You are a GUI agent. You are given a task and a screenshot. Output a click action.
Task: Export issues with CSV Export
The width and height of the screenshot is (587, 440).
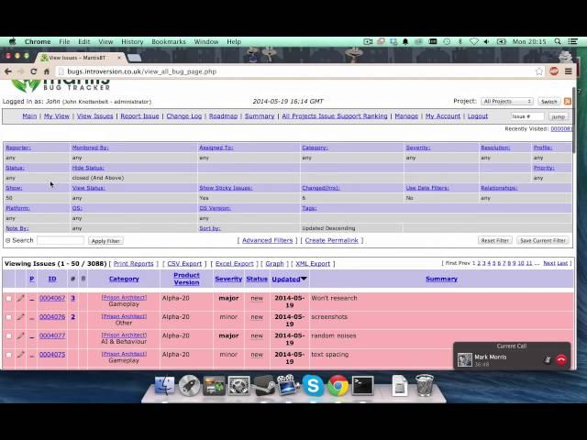184,264
